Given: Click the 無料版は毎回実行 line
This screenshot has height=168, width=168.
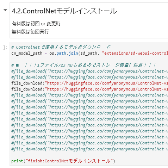Looking at the screenshot, I should (x=30, y=32).
